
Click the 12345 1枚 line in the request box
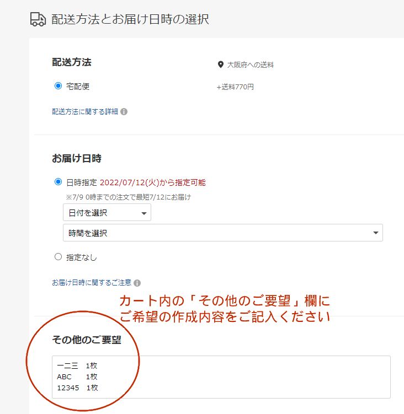(77, 388)
